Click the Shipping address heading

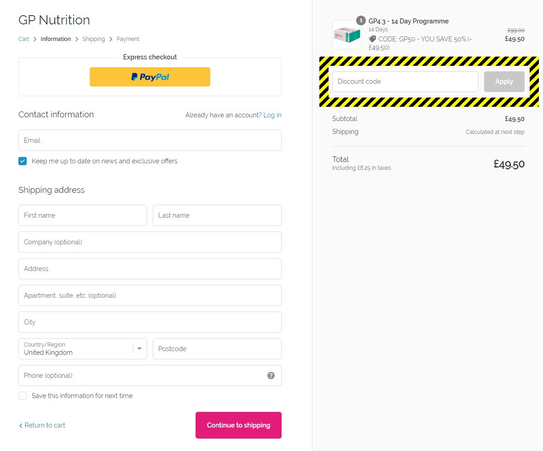tap(51, 190)
